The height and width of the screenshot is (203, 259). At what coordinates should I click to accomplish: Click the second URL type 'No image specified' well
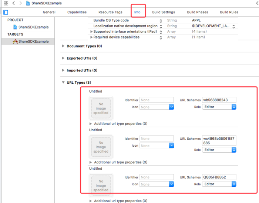(101, 147)
